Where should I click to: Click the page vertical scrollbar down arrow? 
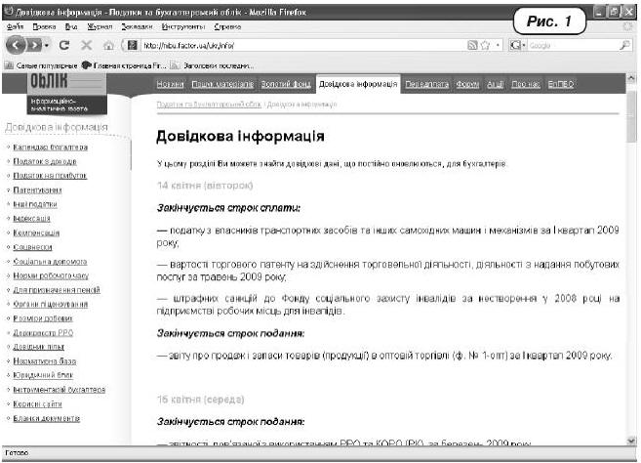633,441
